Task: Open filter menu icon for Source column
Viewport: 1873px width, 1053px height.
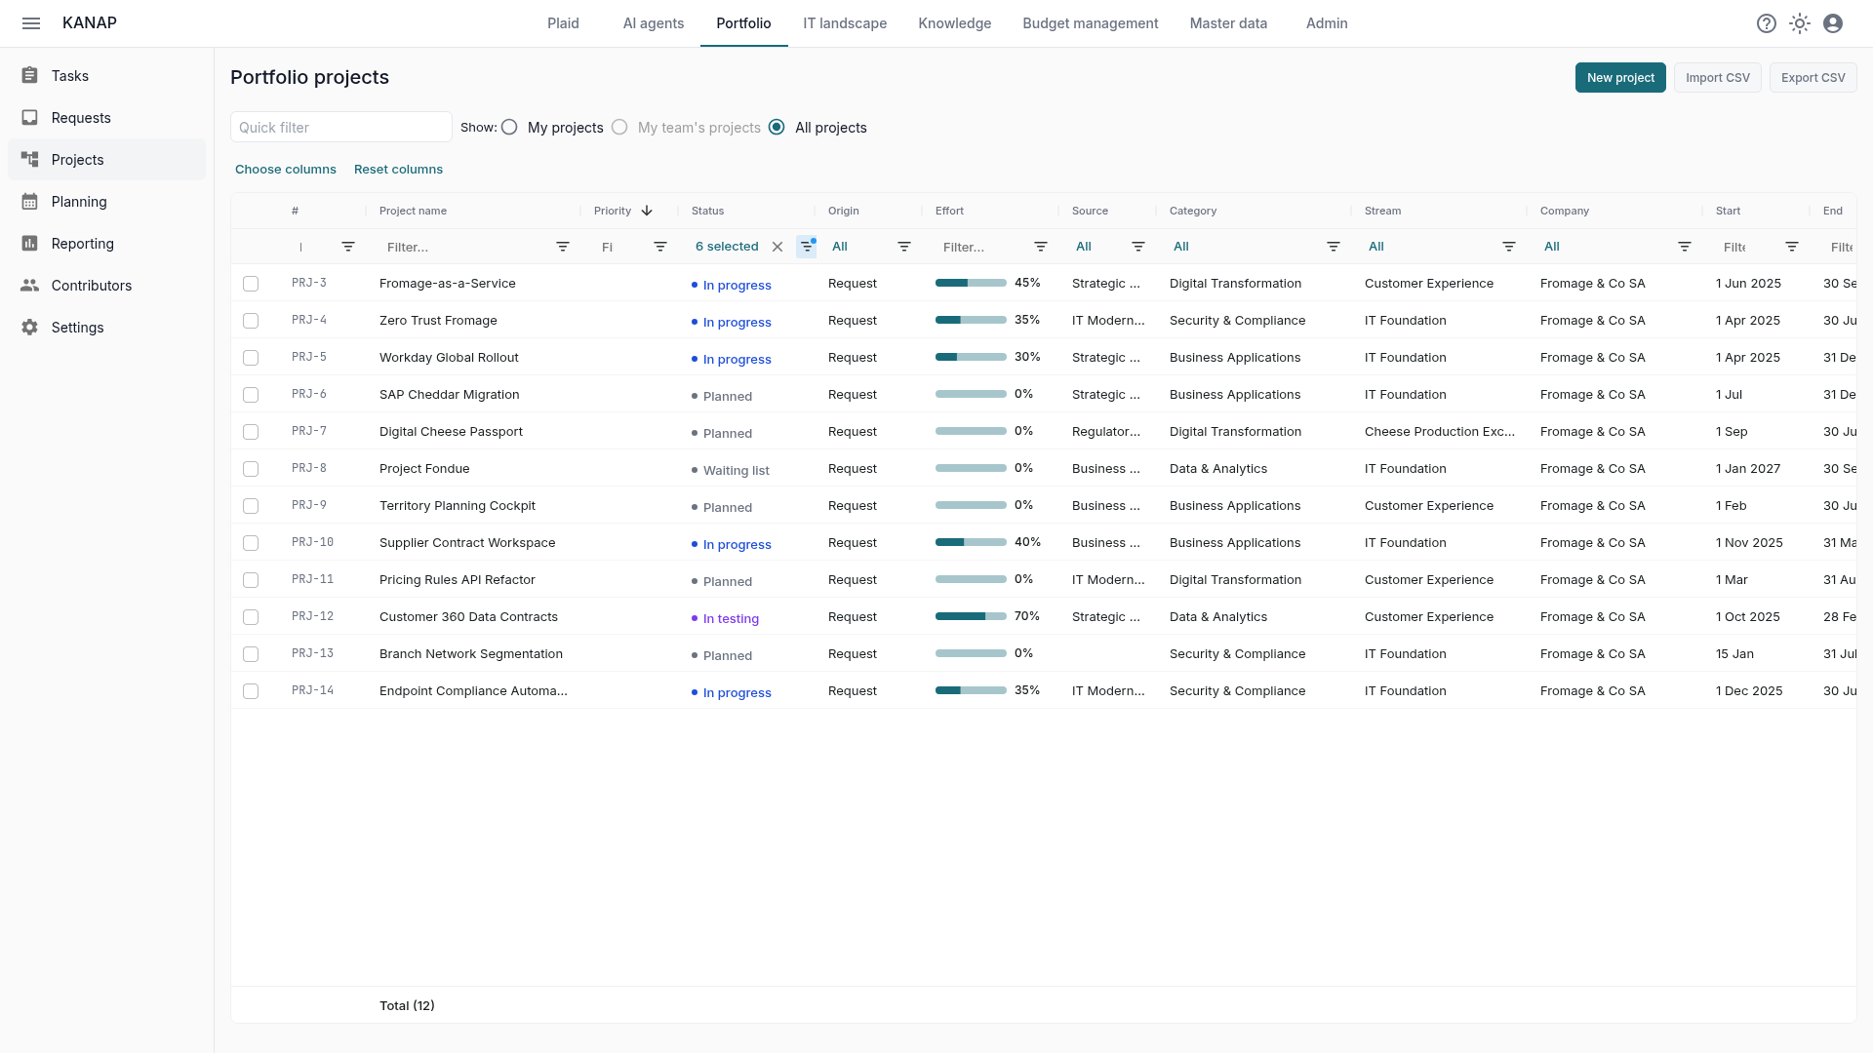Action: (1138, 247)
